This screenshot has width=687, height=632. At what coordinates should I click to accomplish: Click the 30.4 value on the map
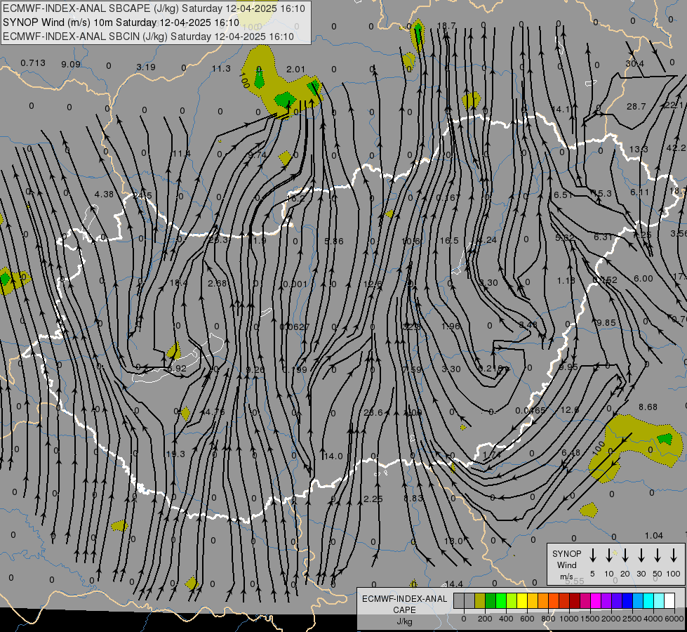[634, 64]
